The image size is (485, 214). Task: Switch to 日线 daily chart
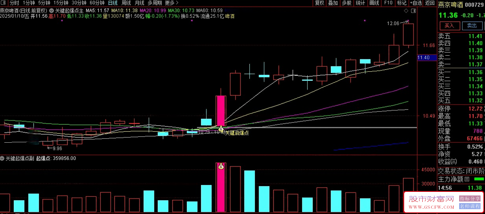(x=113, y=3)
